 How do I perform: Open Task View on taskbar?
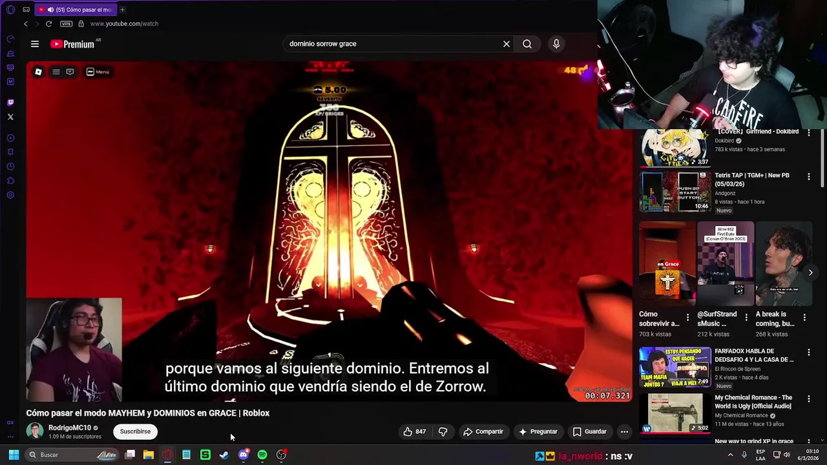[x=130, y=455]
